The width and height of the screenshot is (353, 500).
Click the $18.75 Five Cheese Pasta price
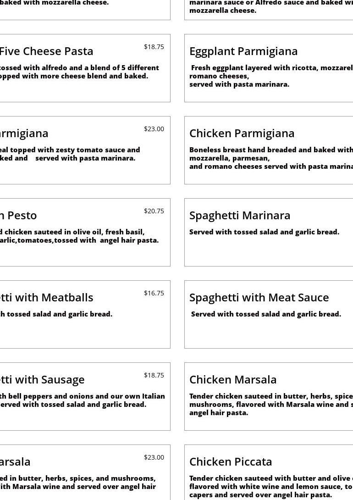tap(154, 47)
